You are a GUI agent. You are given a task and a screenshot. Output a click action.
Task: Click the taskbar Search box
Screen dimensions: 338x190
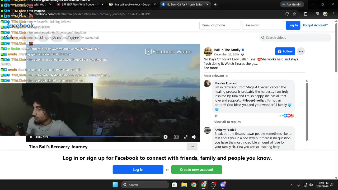(145, 185)
